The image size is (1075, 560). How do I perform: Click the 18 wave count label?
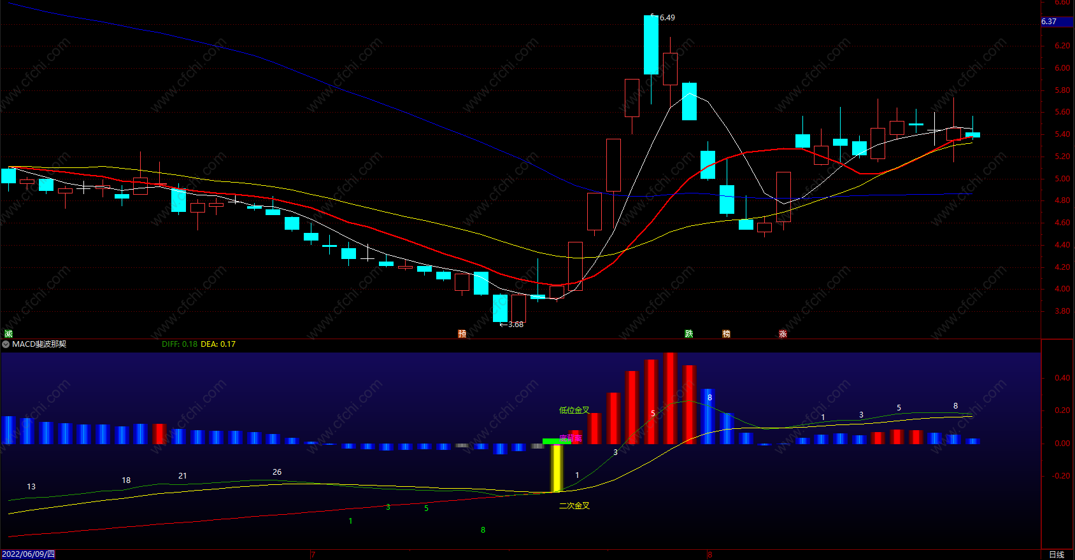click(x=126, y=480)
